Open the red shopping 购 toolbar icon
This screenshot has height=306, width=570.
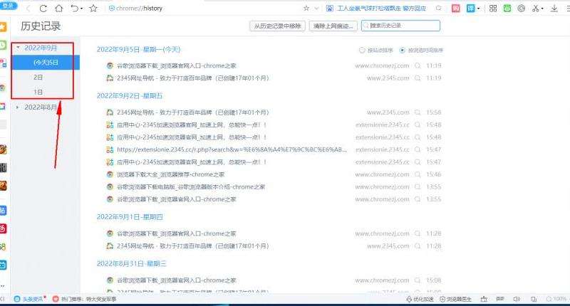point(456,9)
